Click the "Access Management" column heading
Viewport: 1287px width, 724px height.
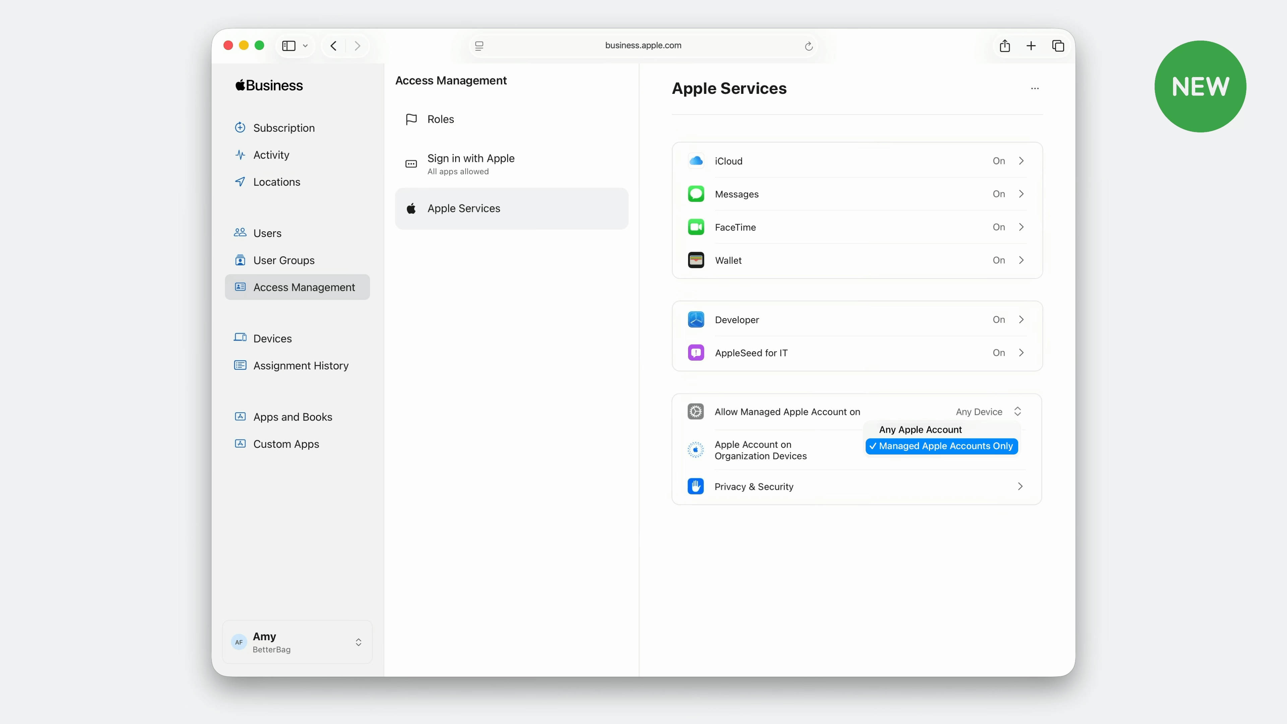click(451, 80)
